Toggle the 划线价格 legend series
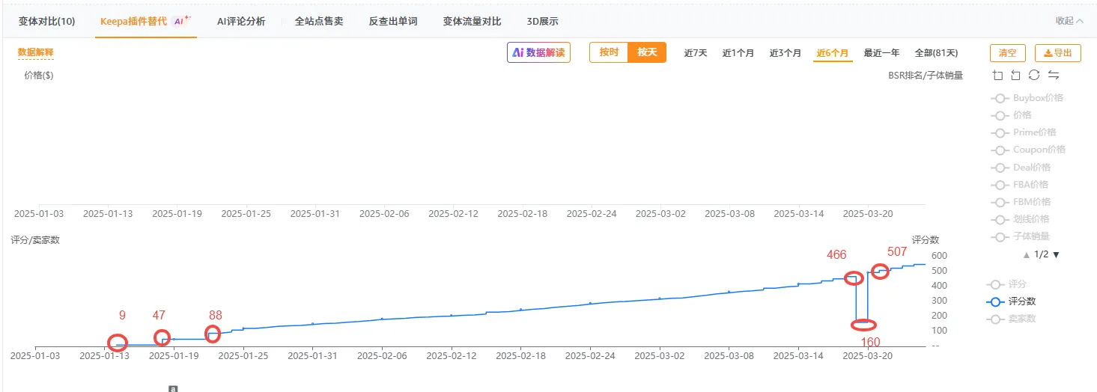1097x392 pixels. 1021,219
